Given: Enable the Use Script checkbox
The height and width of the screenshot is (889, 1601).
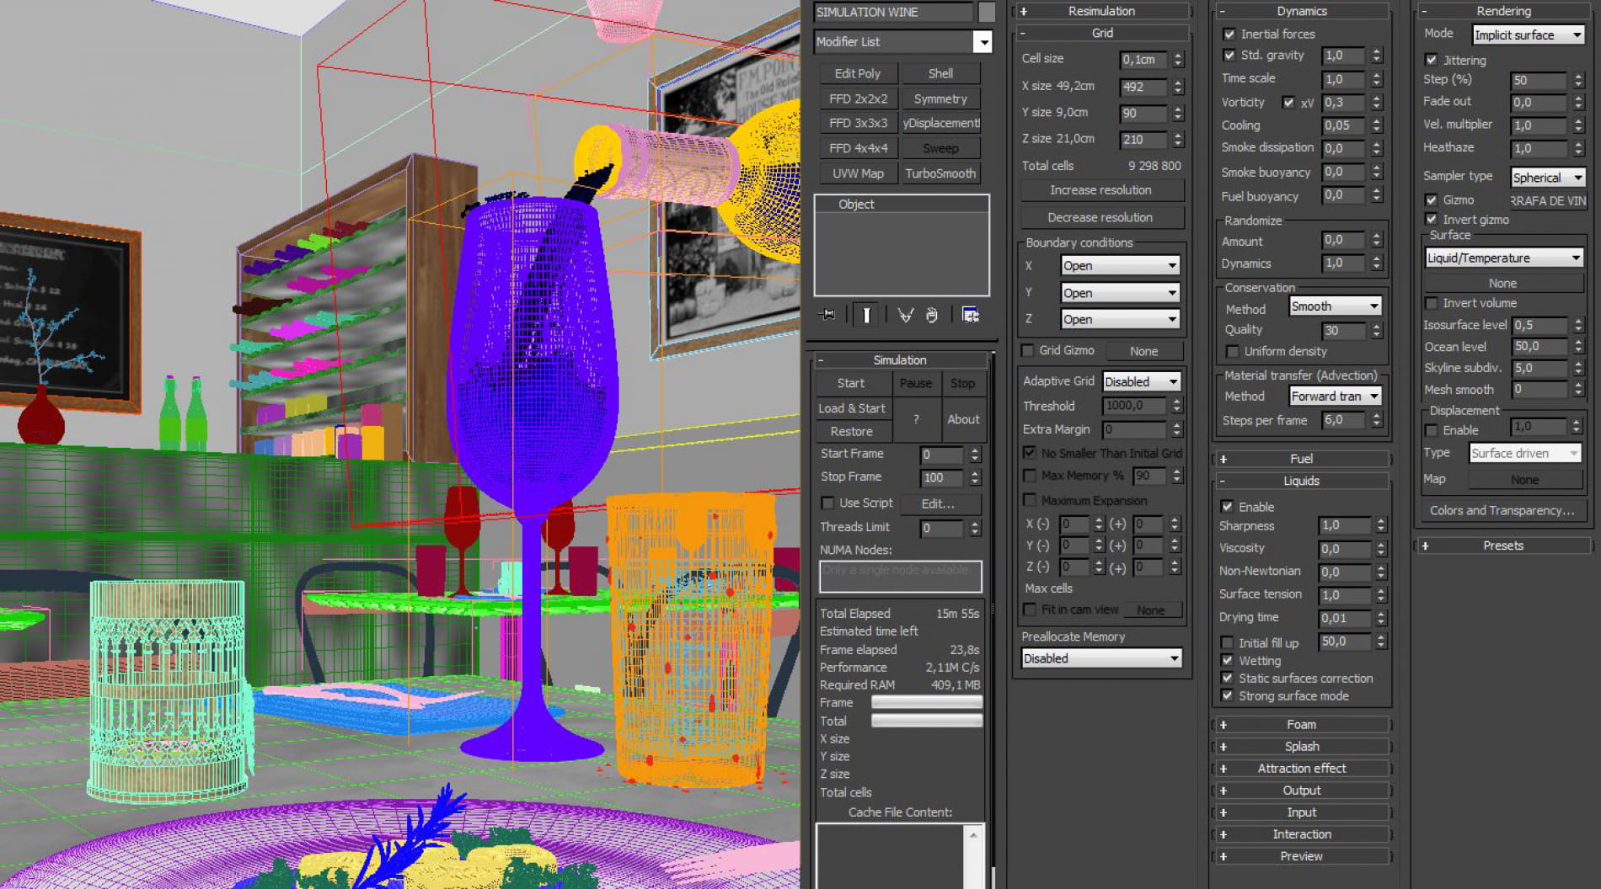Looking at the screenshot, I should tap(827, 503).
